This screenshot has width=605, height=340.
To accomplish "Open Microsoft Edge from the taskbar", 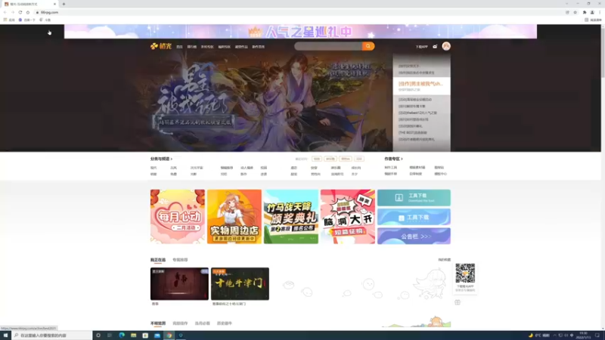I will click(122, 335).
